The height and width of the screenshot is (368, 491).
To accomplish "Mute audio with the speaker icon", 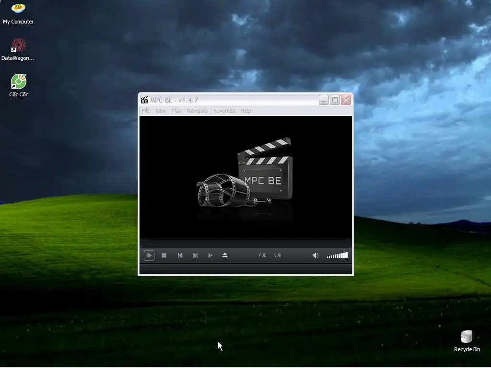I will coord(316,255).
